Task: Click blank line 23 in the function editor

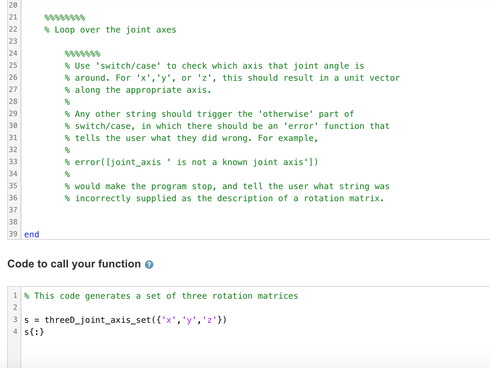Action: click(x=256, y=41)
